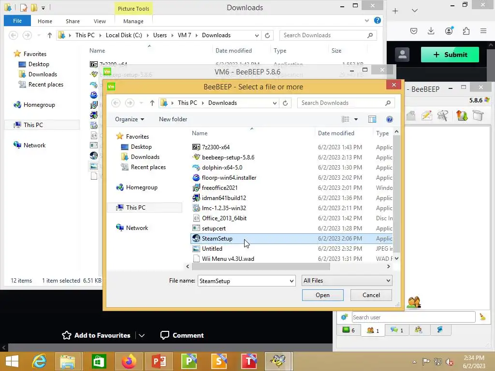495x371 pixels.
Task: Click Users breadcrumb in explorer address bar
Action: (160, 35)
